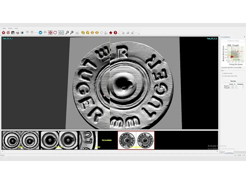Click the blue navigate-back arrow icon
This screenshot has height=184, width=246.
[40, 32]
